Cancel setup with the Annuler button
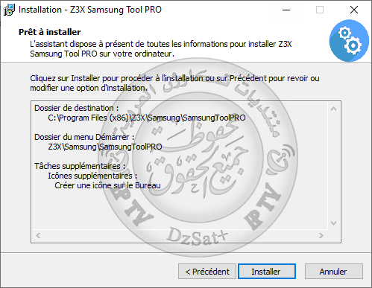 click(334, 272)
